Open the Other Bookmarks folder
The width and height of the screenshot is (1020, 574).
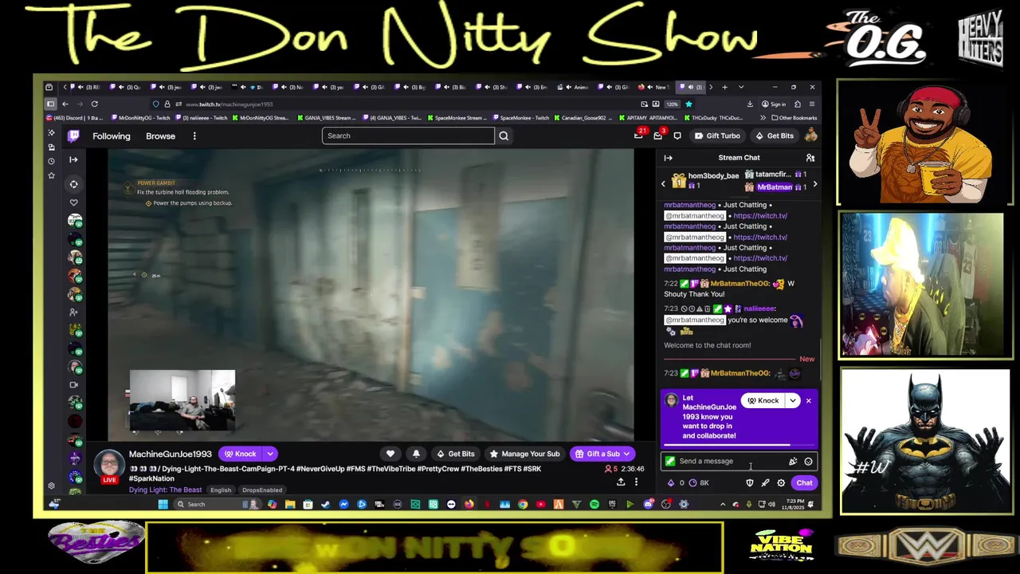(793, 118)
